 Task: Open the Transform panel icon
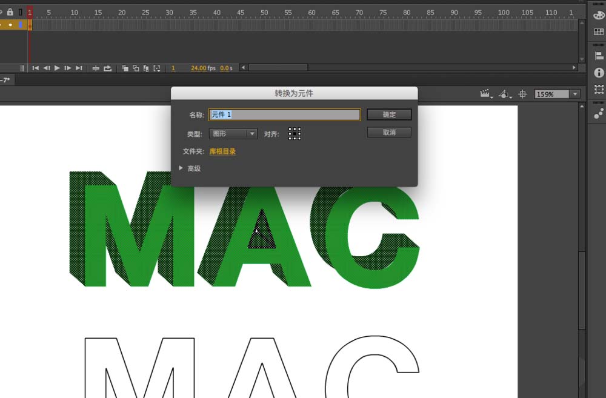[599, 89]
